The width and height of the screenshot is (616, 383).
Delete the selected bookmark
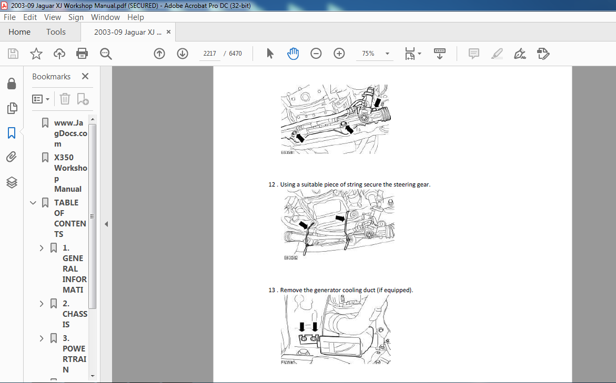65,99
